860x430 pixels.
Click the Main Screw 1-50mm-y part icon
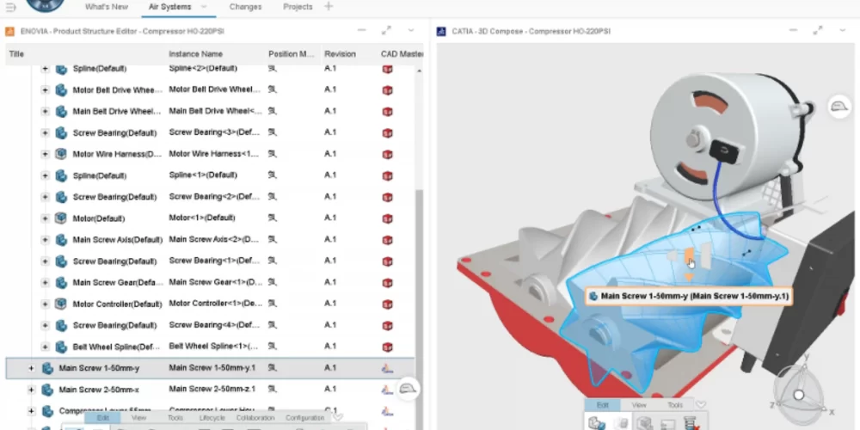point(47,368)
